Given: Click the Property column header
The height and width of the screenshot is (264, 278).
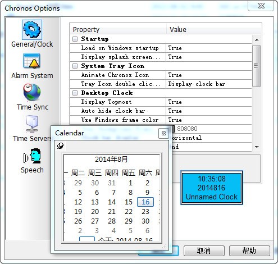Looking at the screenshot, I should coord(119,29).
